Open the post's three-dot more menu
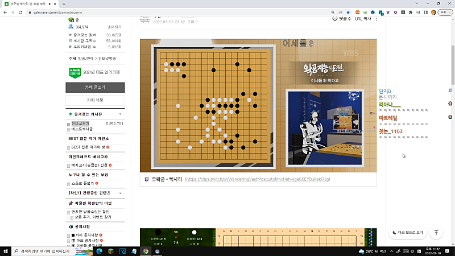 [x=377, y=19]
